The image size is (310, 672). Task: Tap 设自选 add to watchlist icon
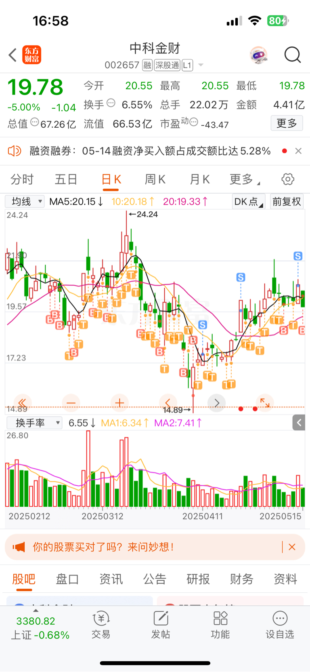pos(280,625)
